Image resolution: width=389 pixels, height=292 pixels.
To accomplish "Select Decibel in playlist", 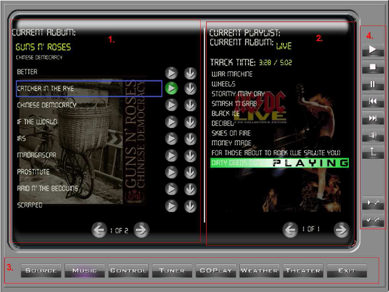I will tap(223, 123).
